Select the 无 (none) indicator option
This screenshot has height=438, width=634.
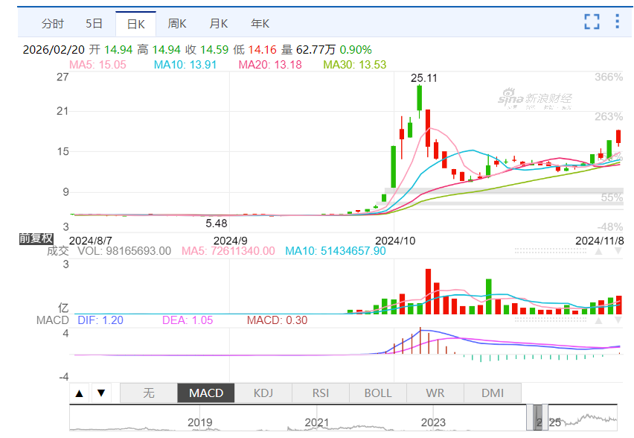tap(148, 393)
